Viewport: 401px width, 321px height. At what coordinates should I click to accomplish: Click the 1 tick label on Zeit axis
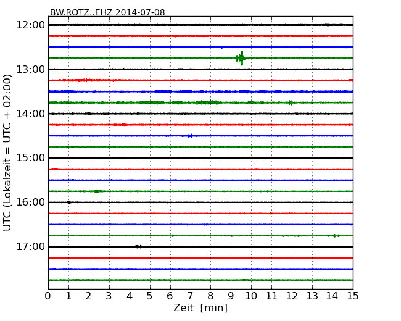click(x=68, y=296)
